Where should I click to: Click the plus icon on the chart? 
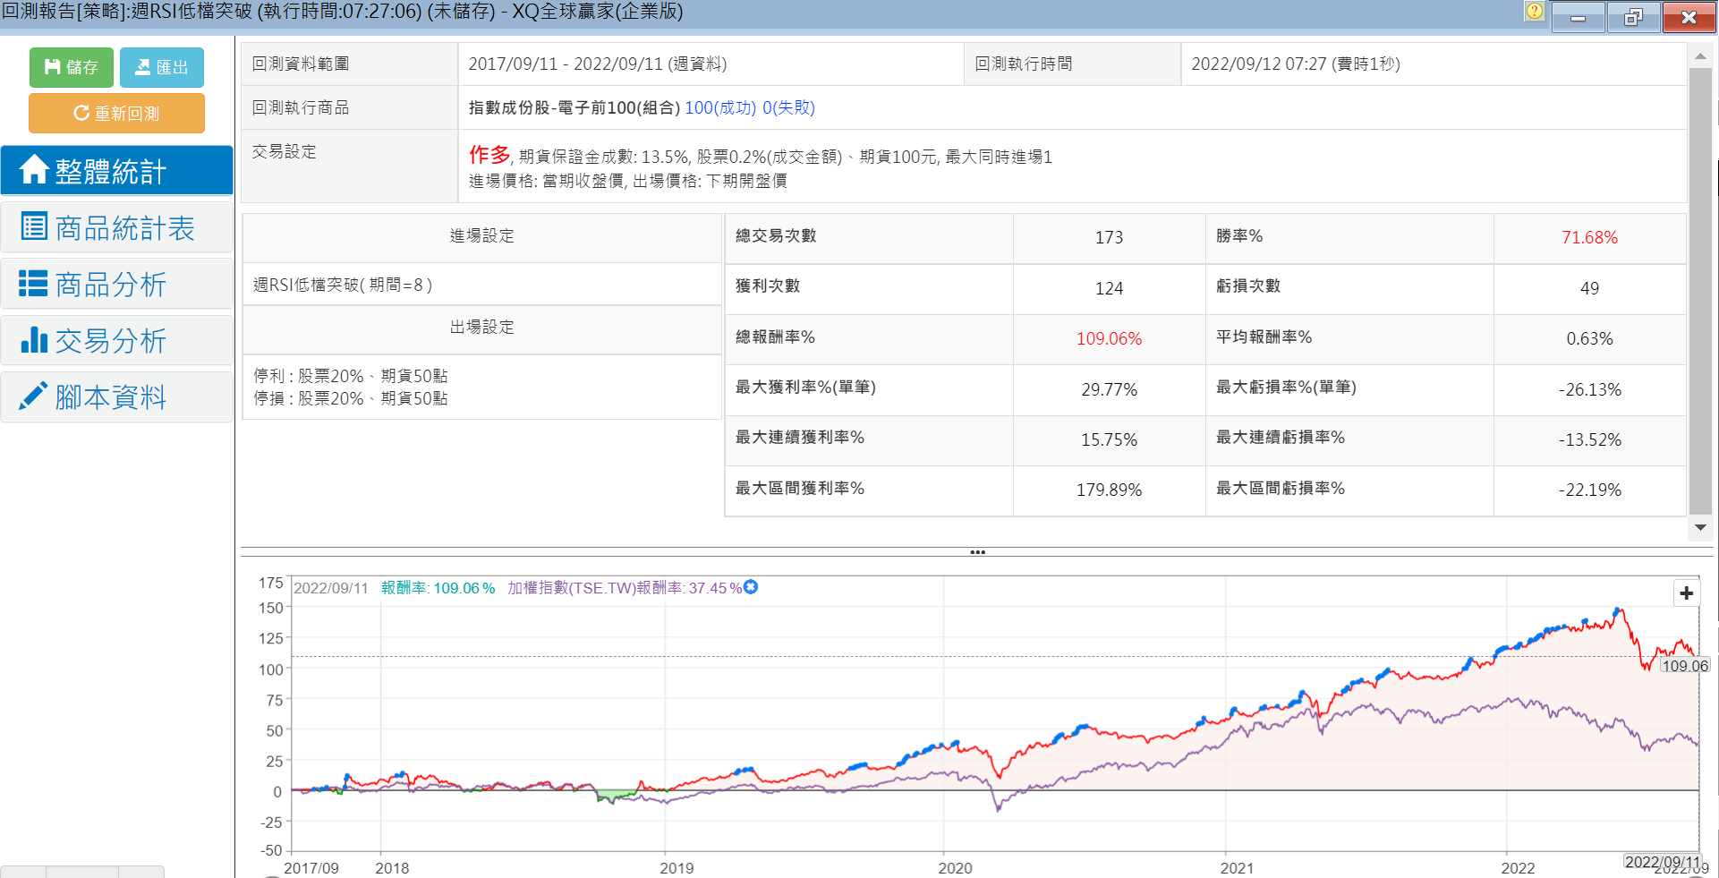1686,593
